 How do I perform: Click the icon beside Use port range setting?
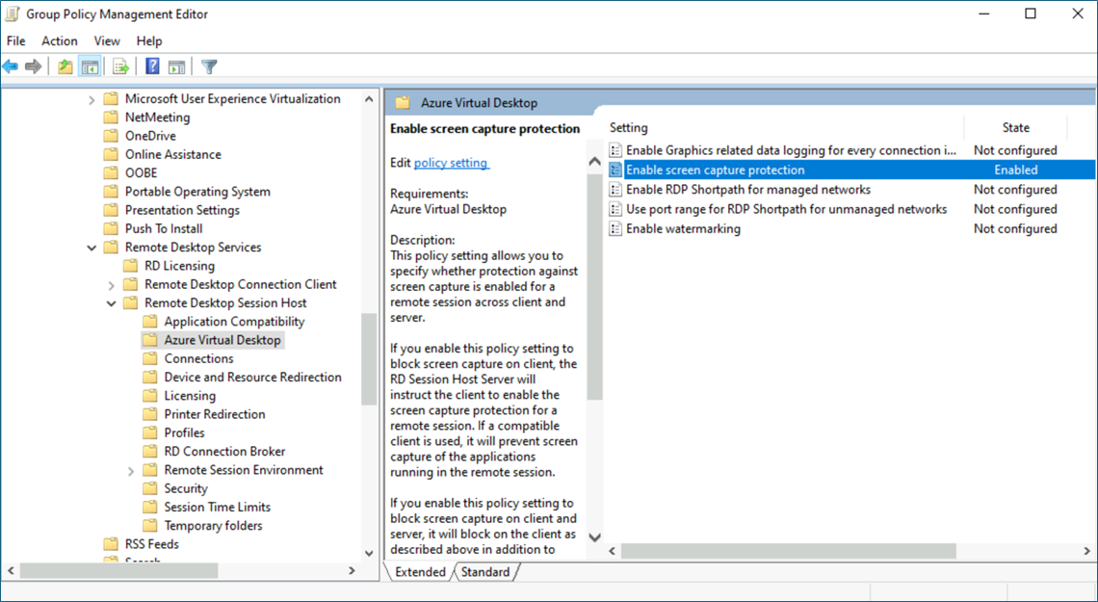click(615, 209)
